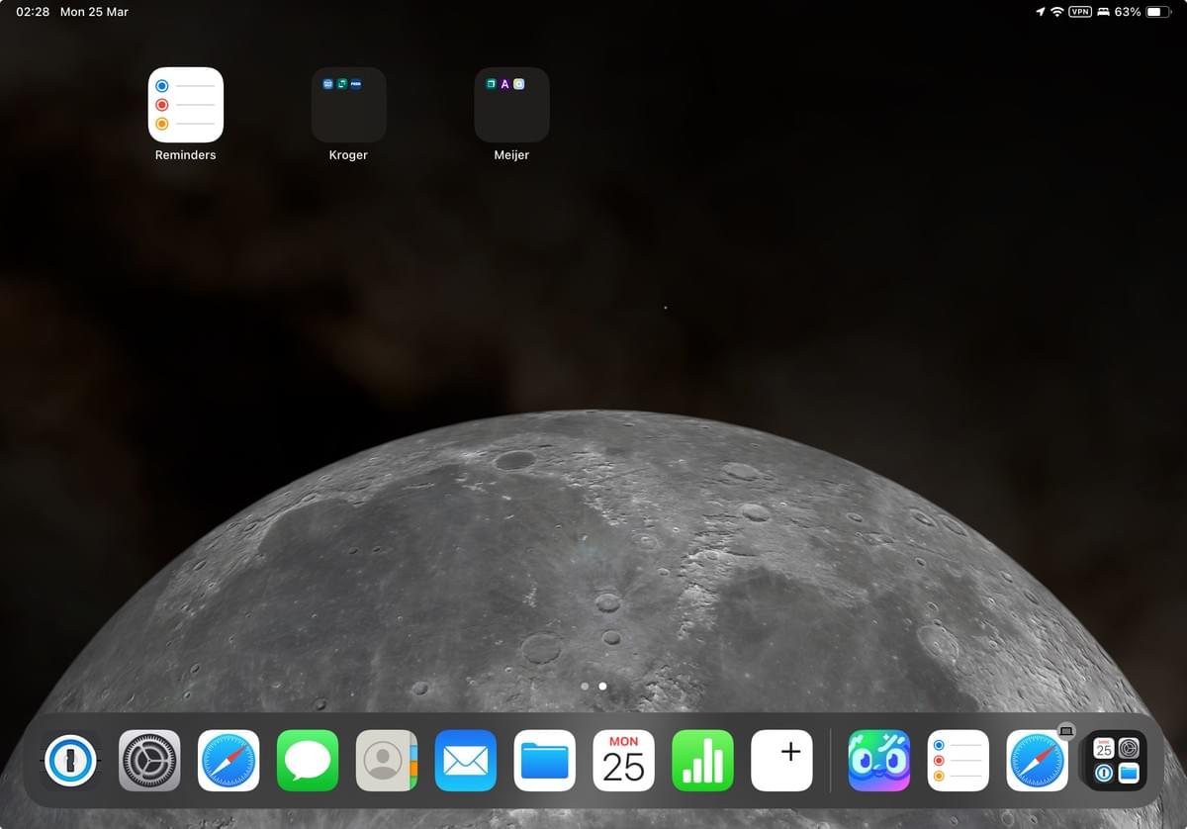Open the Safari icon with Handoff badge
Viewport: 1187px width, 829px height.
pos(1038,761)
